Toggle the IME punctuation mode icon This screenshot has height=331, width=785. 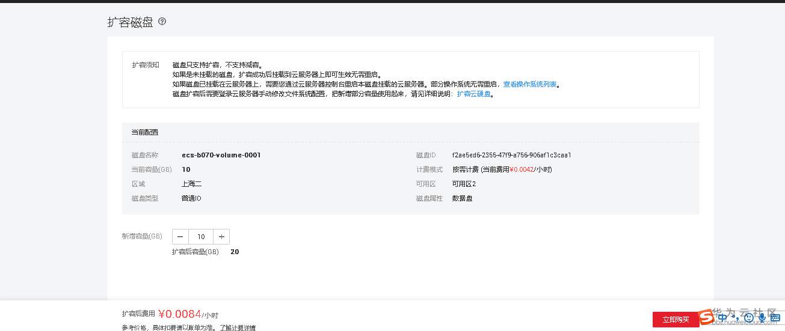click(x=736, y=318)
